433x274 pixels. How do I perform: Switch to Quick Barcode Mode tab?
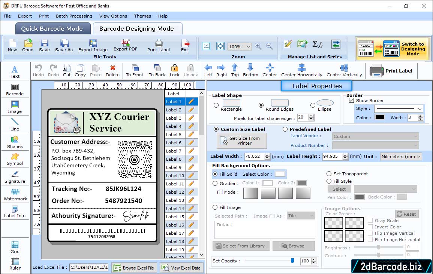[53, 29]
